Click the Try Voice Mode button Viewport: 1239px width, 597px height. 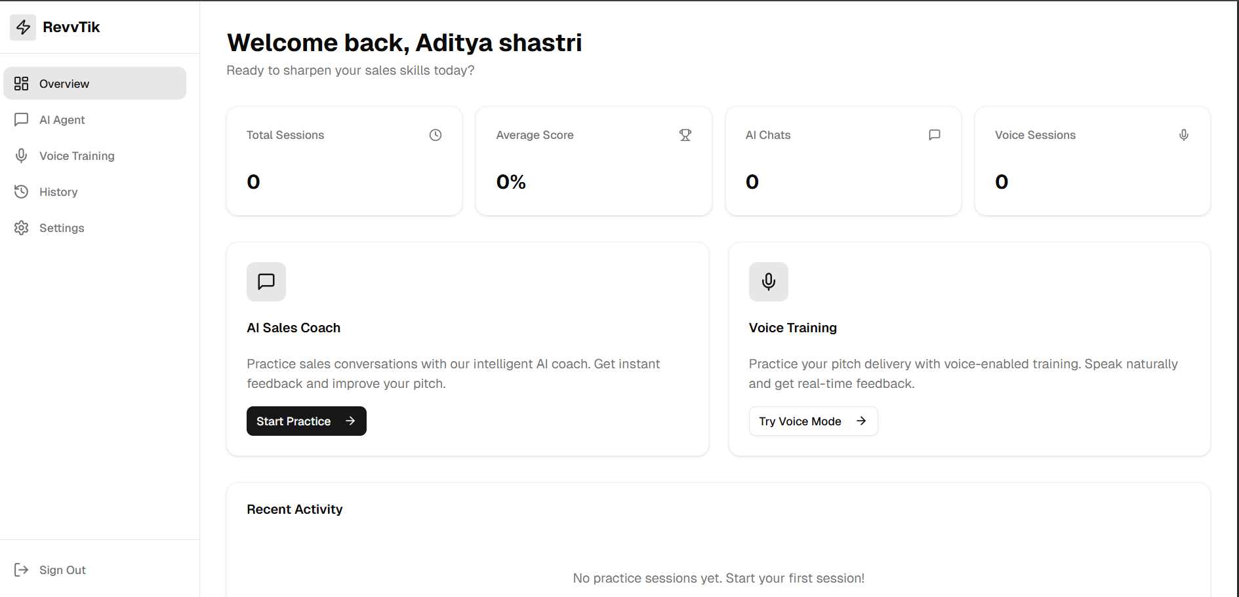tap(813, 421)
